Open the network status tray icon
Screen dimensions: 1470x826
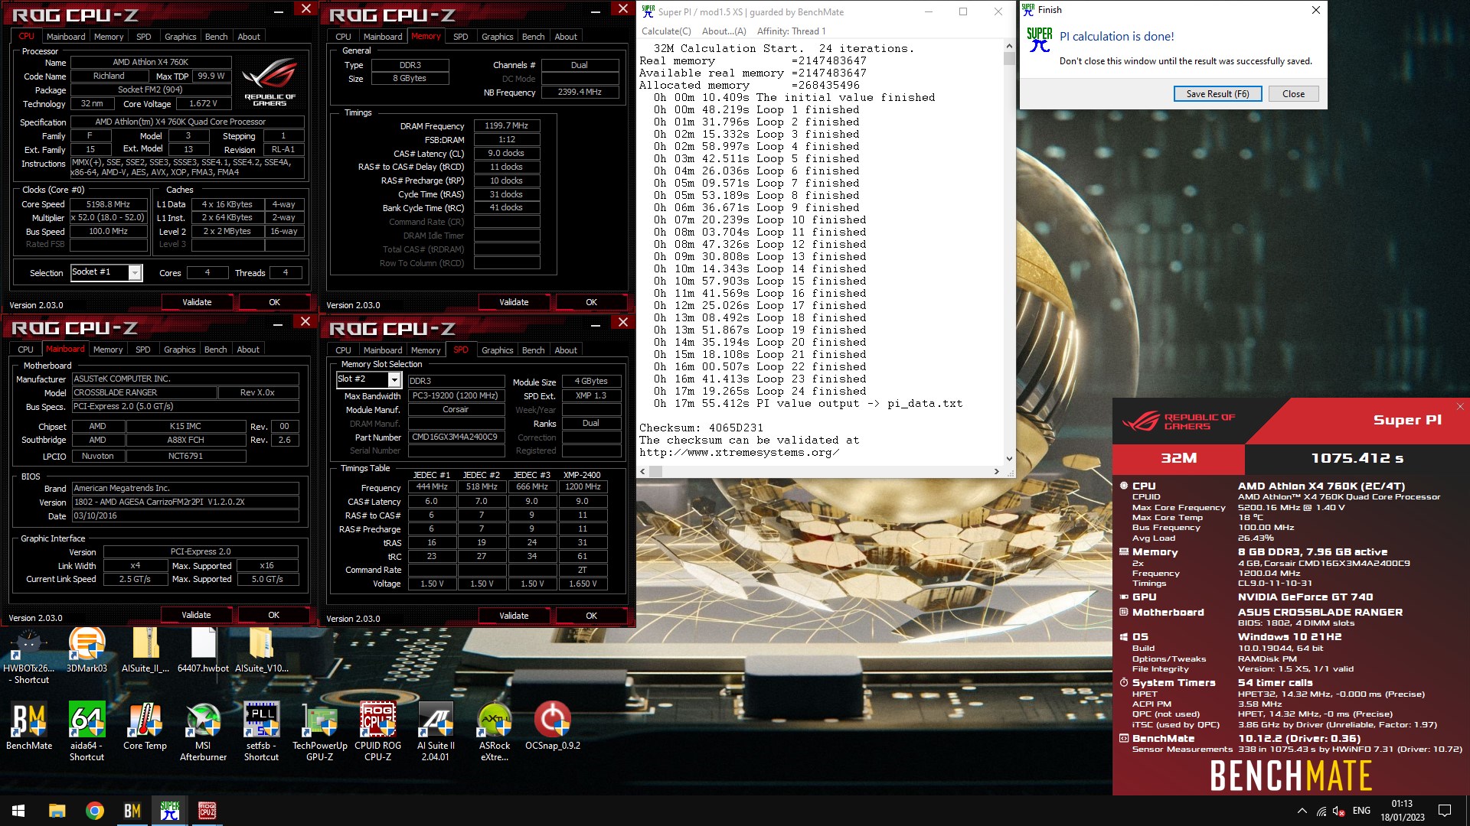(x=1321, y=811)
